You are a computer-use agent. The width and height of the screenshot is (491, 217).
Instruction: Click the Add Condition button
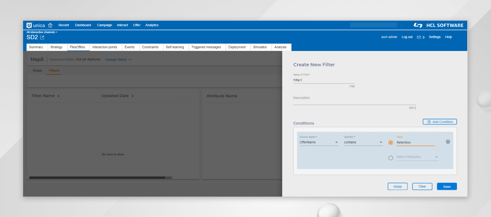[440, 122]
